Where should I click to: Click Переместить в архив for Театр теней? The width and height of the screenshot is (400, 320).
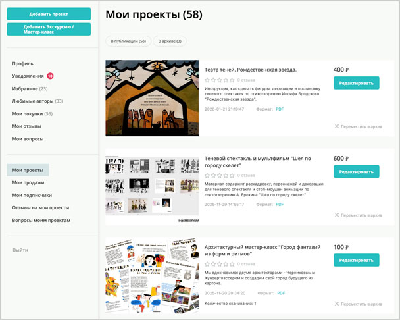361,126
